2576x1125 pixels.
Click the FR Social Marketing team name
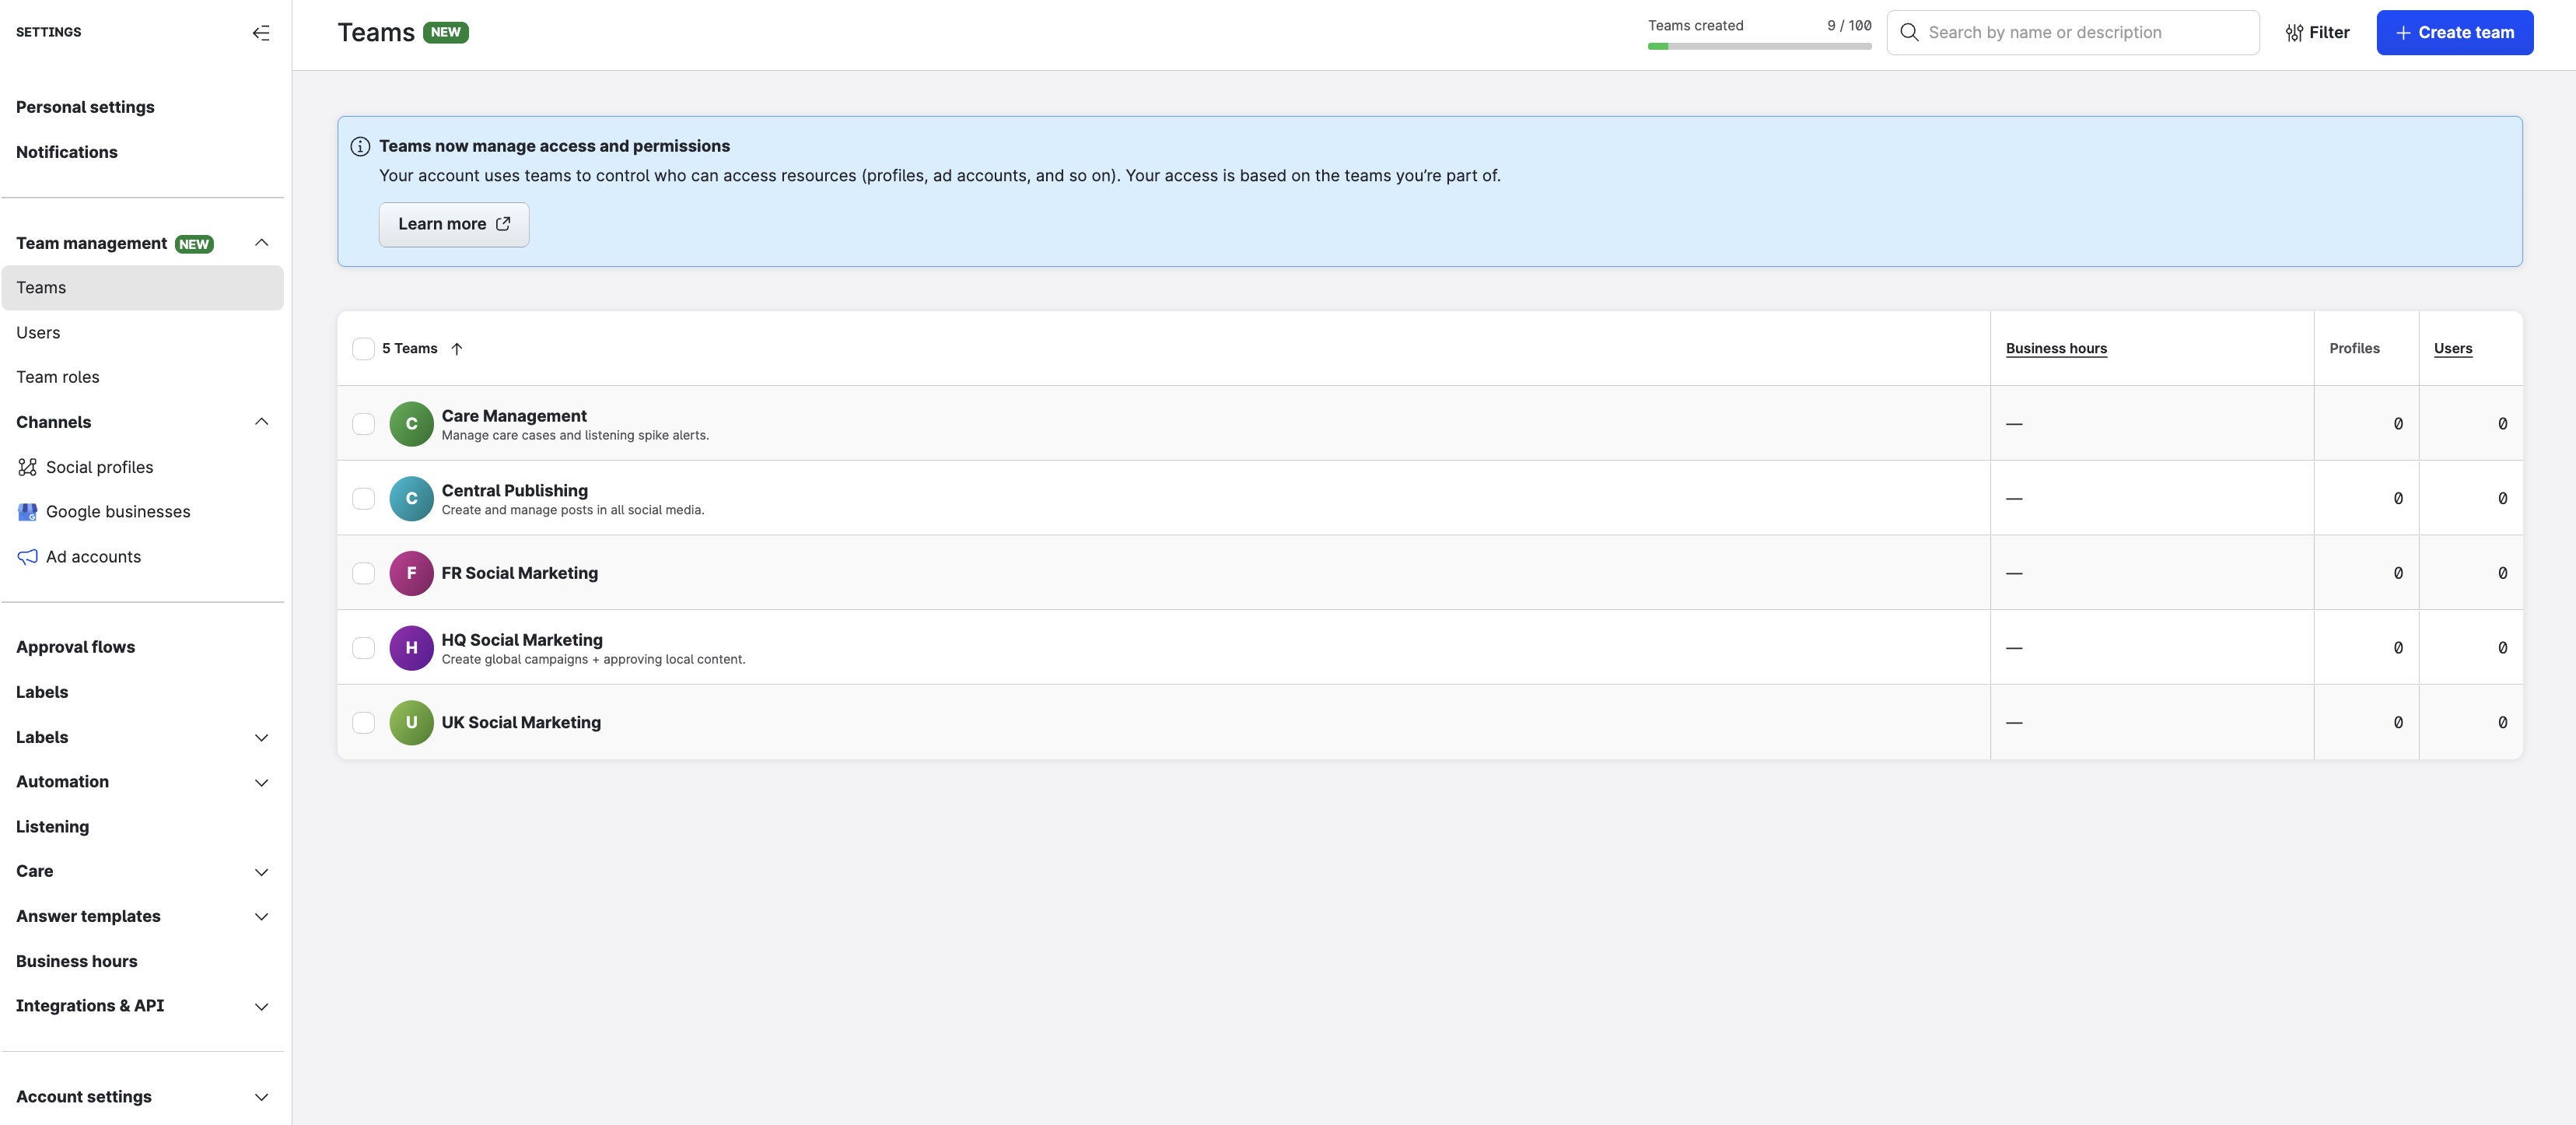click(520, 573)
